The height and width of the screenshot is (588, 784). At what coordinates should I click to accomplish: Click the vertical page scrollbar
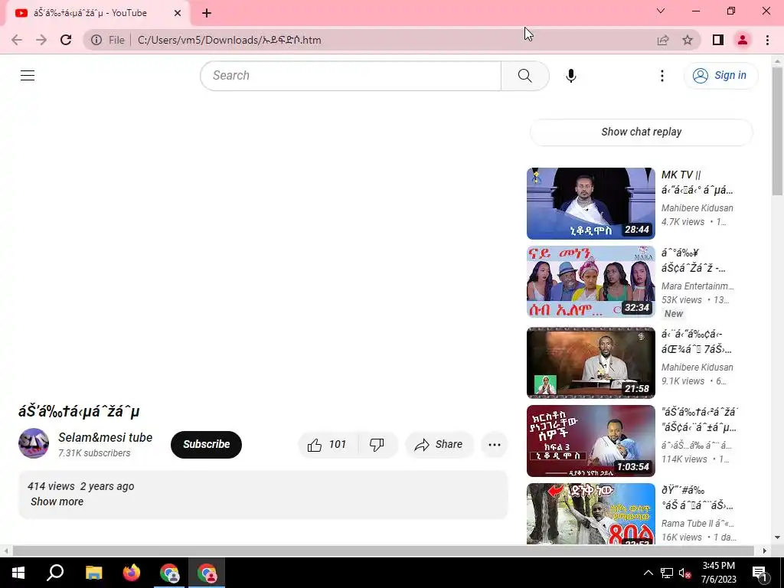tap(777, 132)
